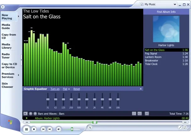This screenshot has width=191, height=135.
Task: Collapse the taskbar with the side handle
Action: click(21, 60)
